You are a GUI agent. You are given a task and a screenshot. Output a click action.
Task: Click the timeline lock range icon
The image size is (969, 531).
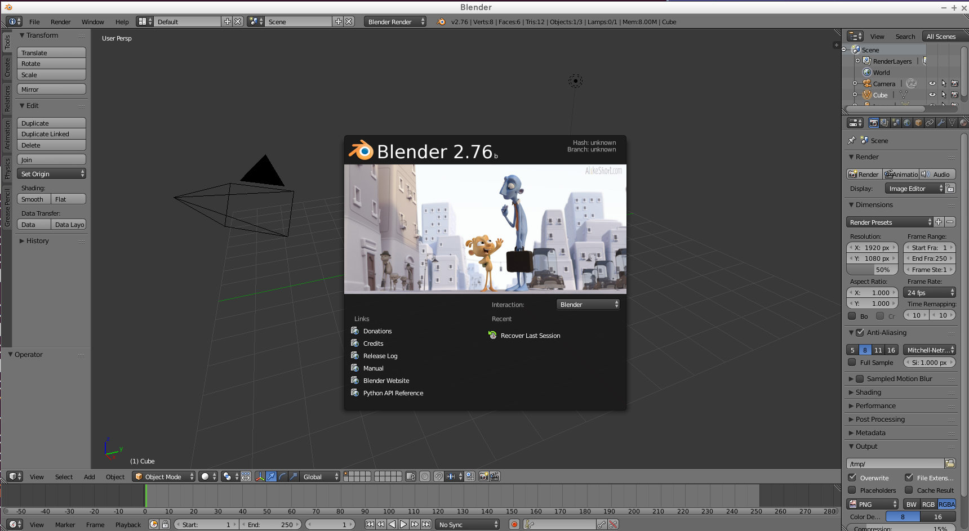pos(165,524)
